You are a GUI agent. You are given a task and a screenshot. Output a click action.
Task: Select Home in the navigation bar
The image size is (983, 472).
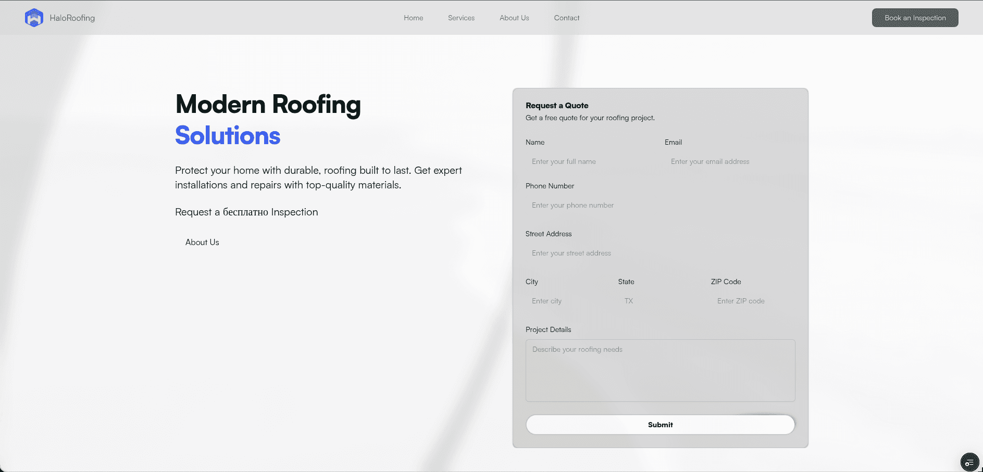coord(413,18)
